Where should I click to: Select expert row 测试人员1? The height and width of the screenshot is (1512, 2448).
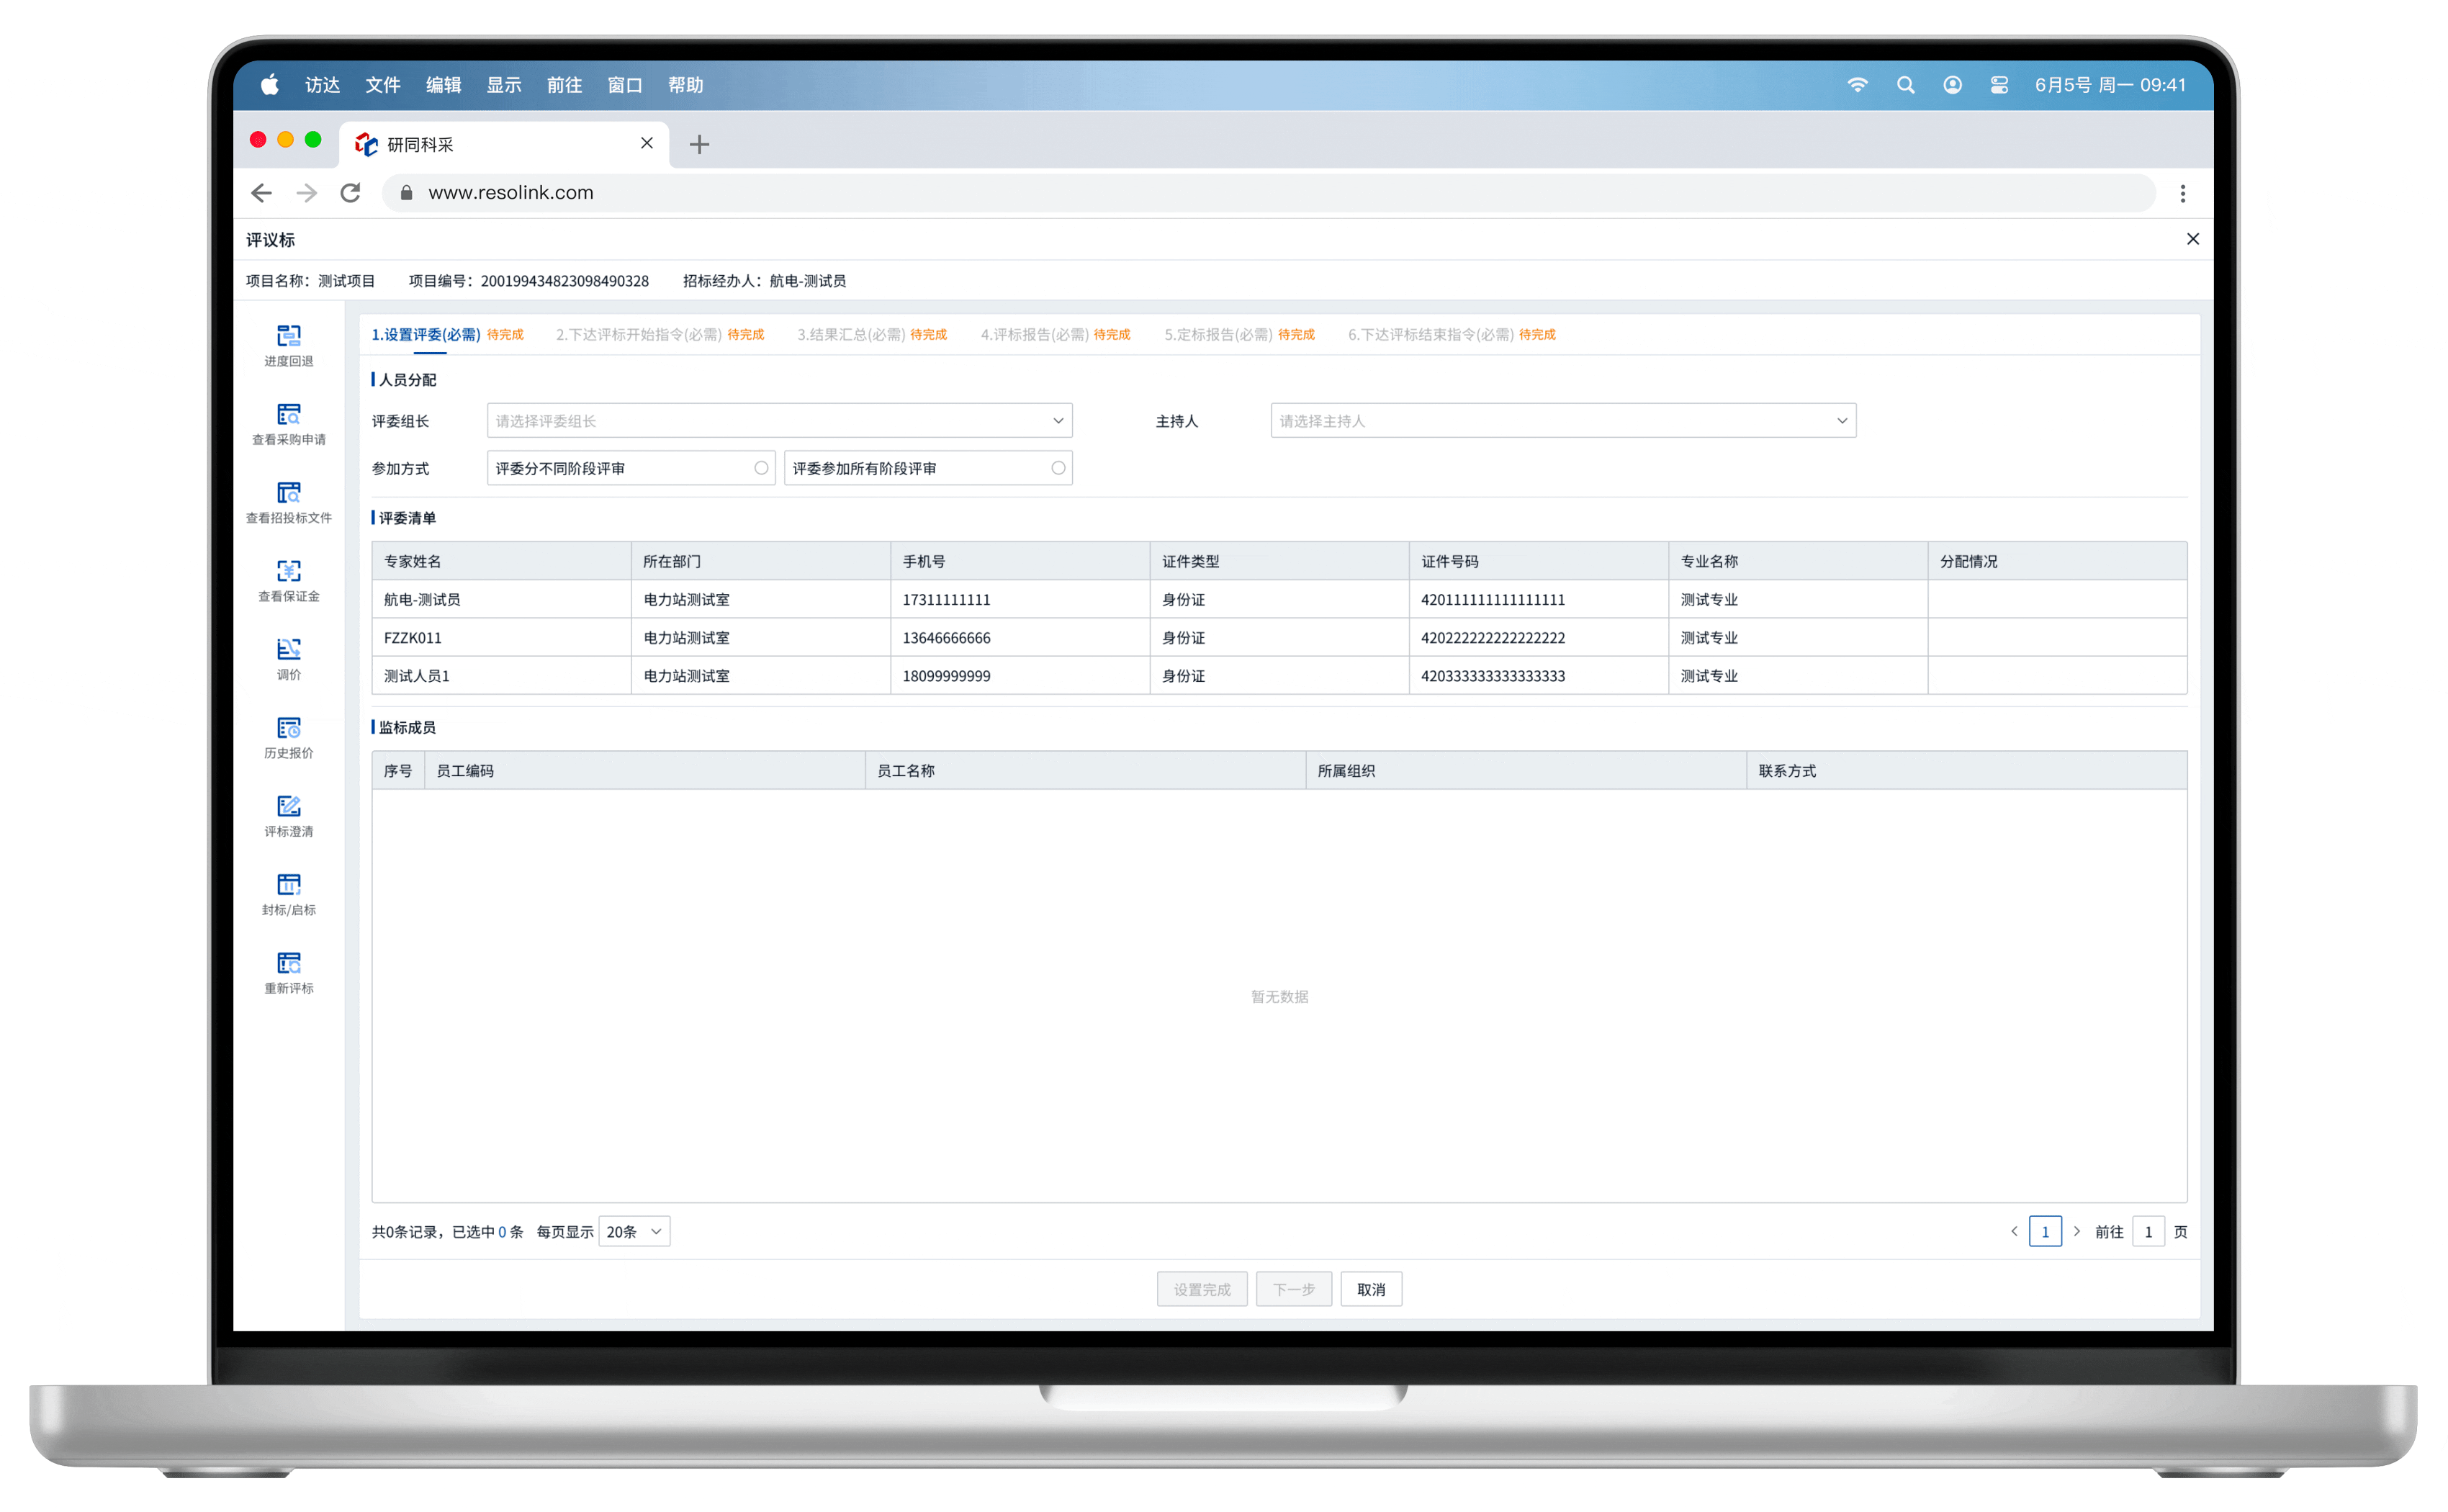pos(1279,676)
